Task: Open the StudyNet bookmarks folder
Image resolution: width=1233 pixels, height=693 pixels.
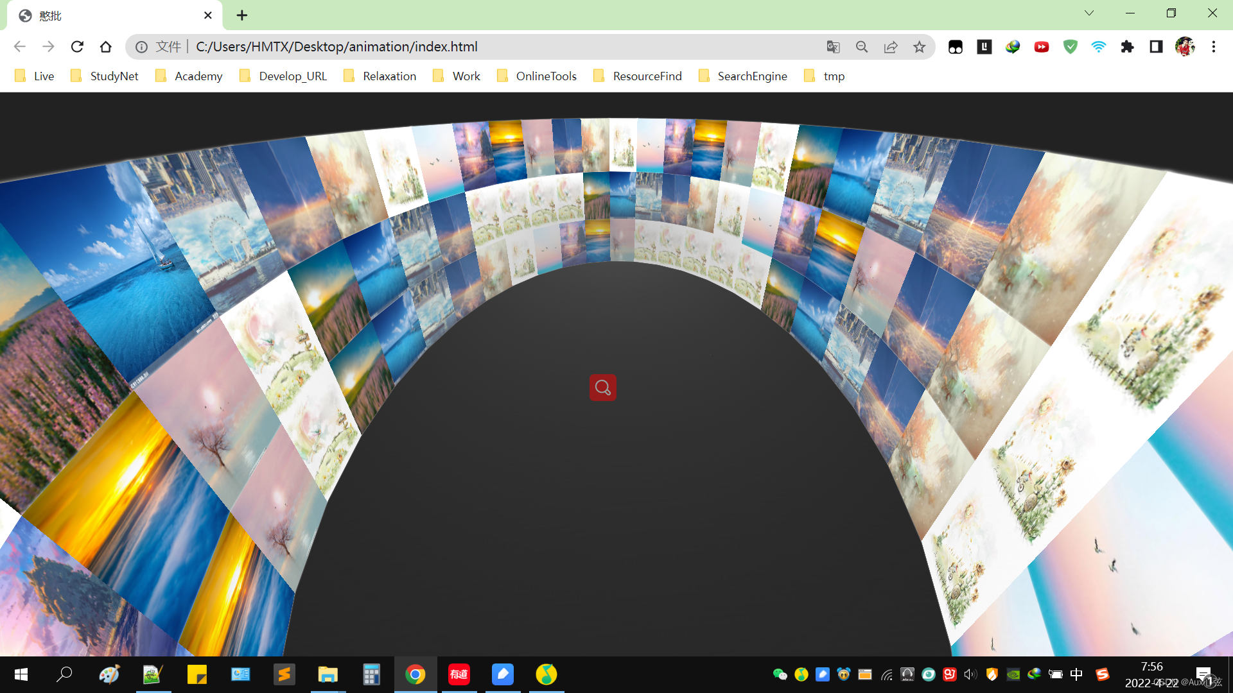Action: tap(114, 76)
